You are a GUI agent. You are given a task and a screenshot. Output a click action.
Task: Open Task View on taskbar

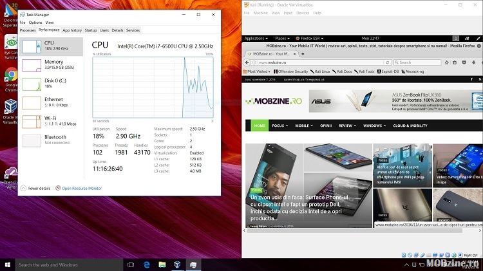[x=131, y=265]
